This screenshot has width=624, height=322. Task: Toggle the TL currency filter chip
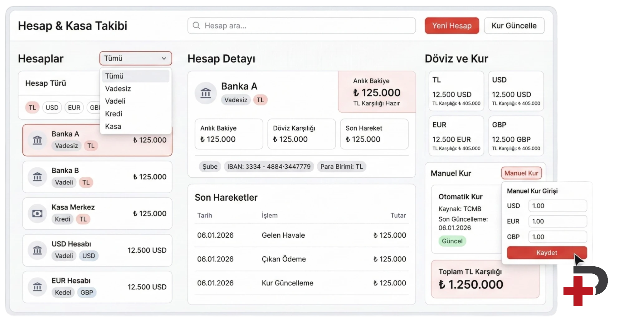pos(32,108)
